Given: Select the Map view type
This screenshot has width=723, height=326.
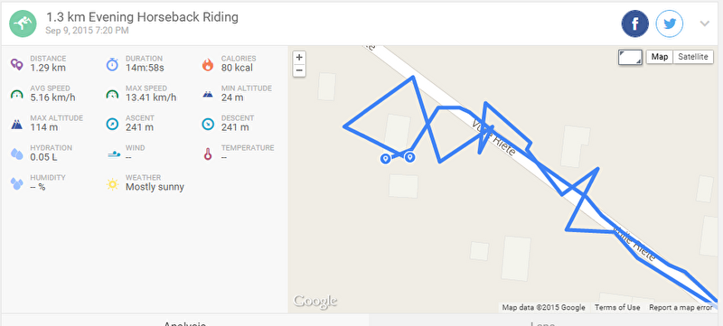Looking at the screenshot, I should click(x=660, y=57).
